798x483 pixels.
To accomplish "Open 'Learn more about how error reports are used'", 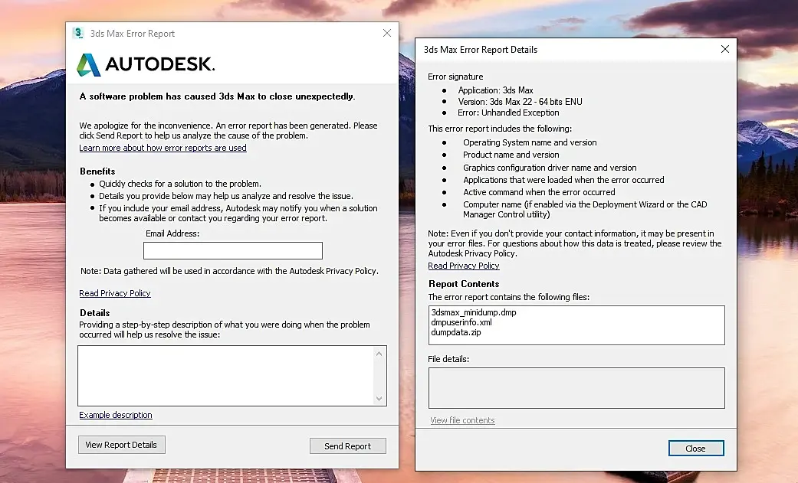I will click(163, 148).
